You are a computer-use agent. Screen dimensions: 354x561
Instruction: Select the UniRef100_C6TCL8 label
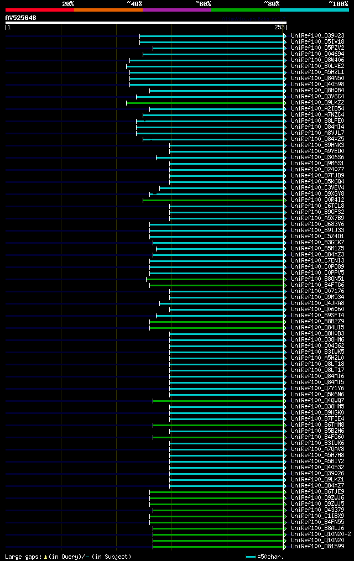pyautogui.click(x=317, y=206)
